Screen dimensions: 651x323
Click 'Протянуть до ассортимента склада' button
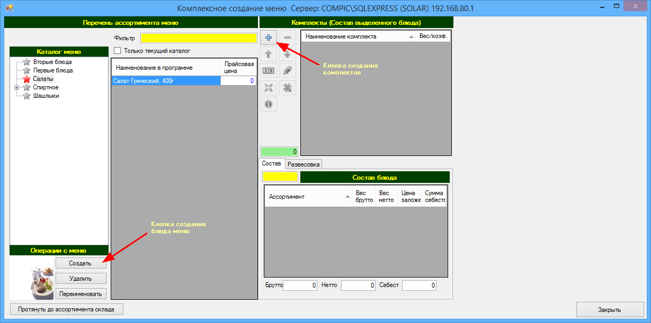(x=67, y=309)
